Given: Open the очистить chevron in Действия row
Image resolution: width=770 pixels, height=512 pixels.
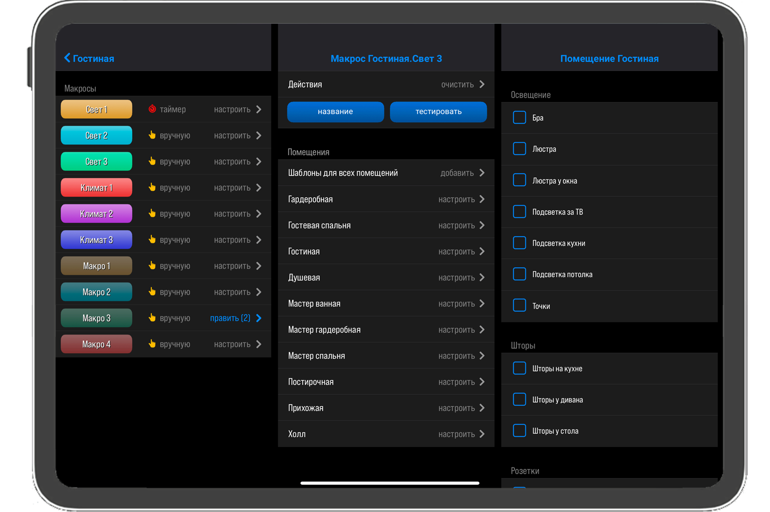Looking at the screenshot, I should (482, 84).
